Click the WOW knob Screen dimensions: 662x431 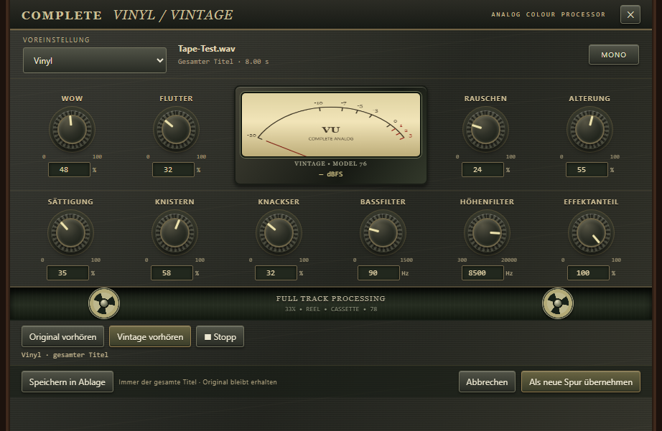72,130
